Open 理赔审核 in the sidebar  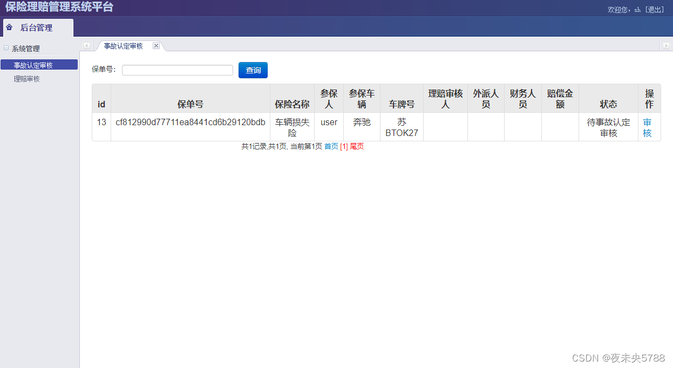click(27, 79)
